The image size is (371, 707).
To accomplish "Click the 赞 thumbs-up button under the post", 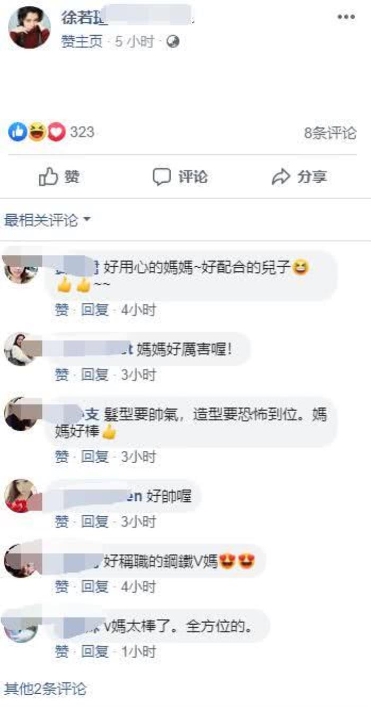I will [59, 177].
